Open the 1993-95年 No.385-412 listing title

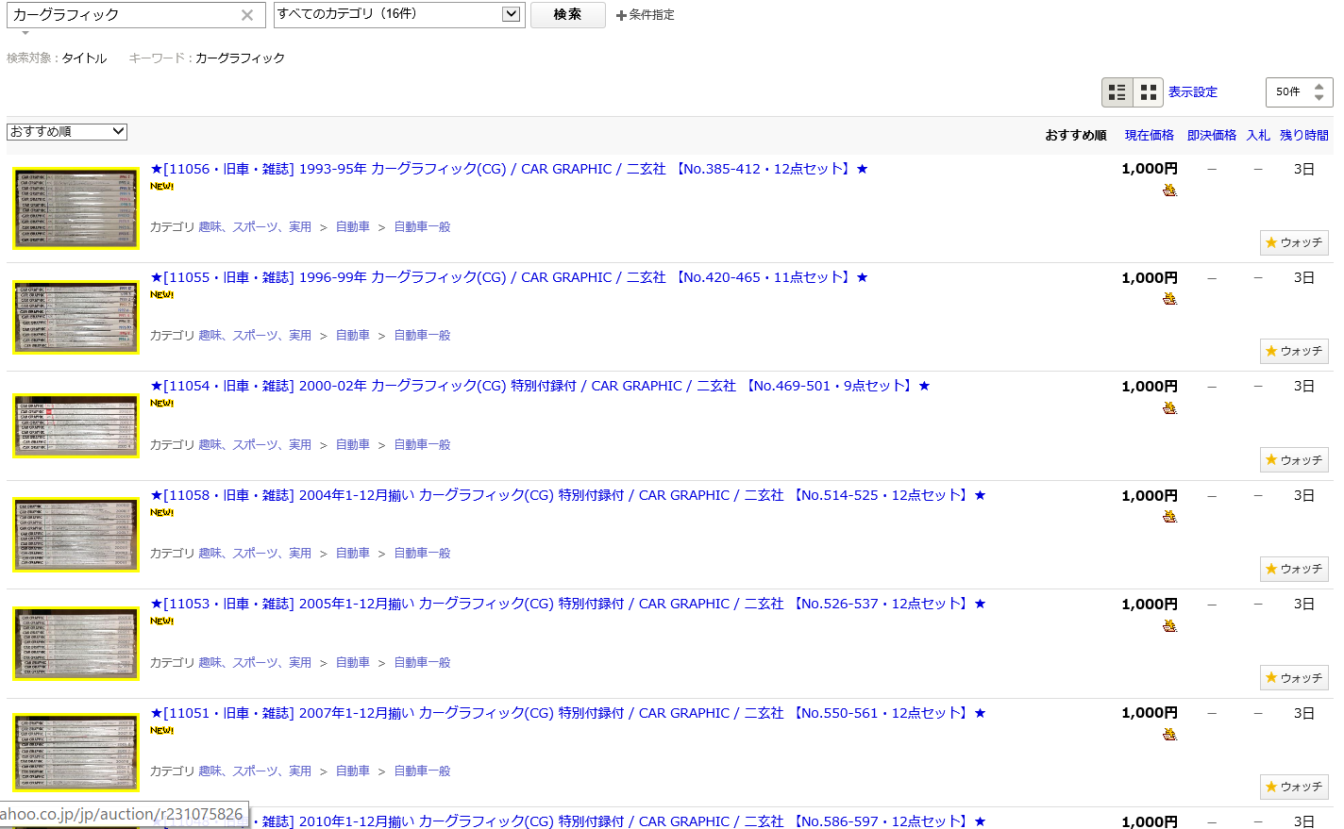(509, 169)
